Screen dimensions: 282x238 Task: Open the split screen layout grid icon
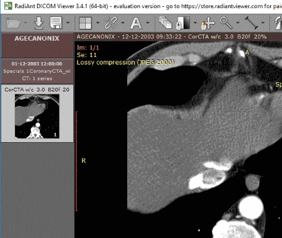[85, 23]
